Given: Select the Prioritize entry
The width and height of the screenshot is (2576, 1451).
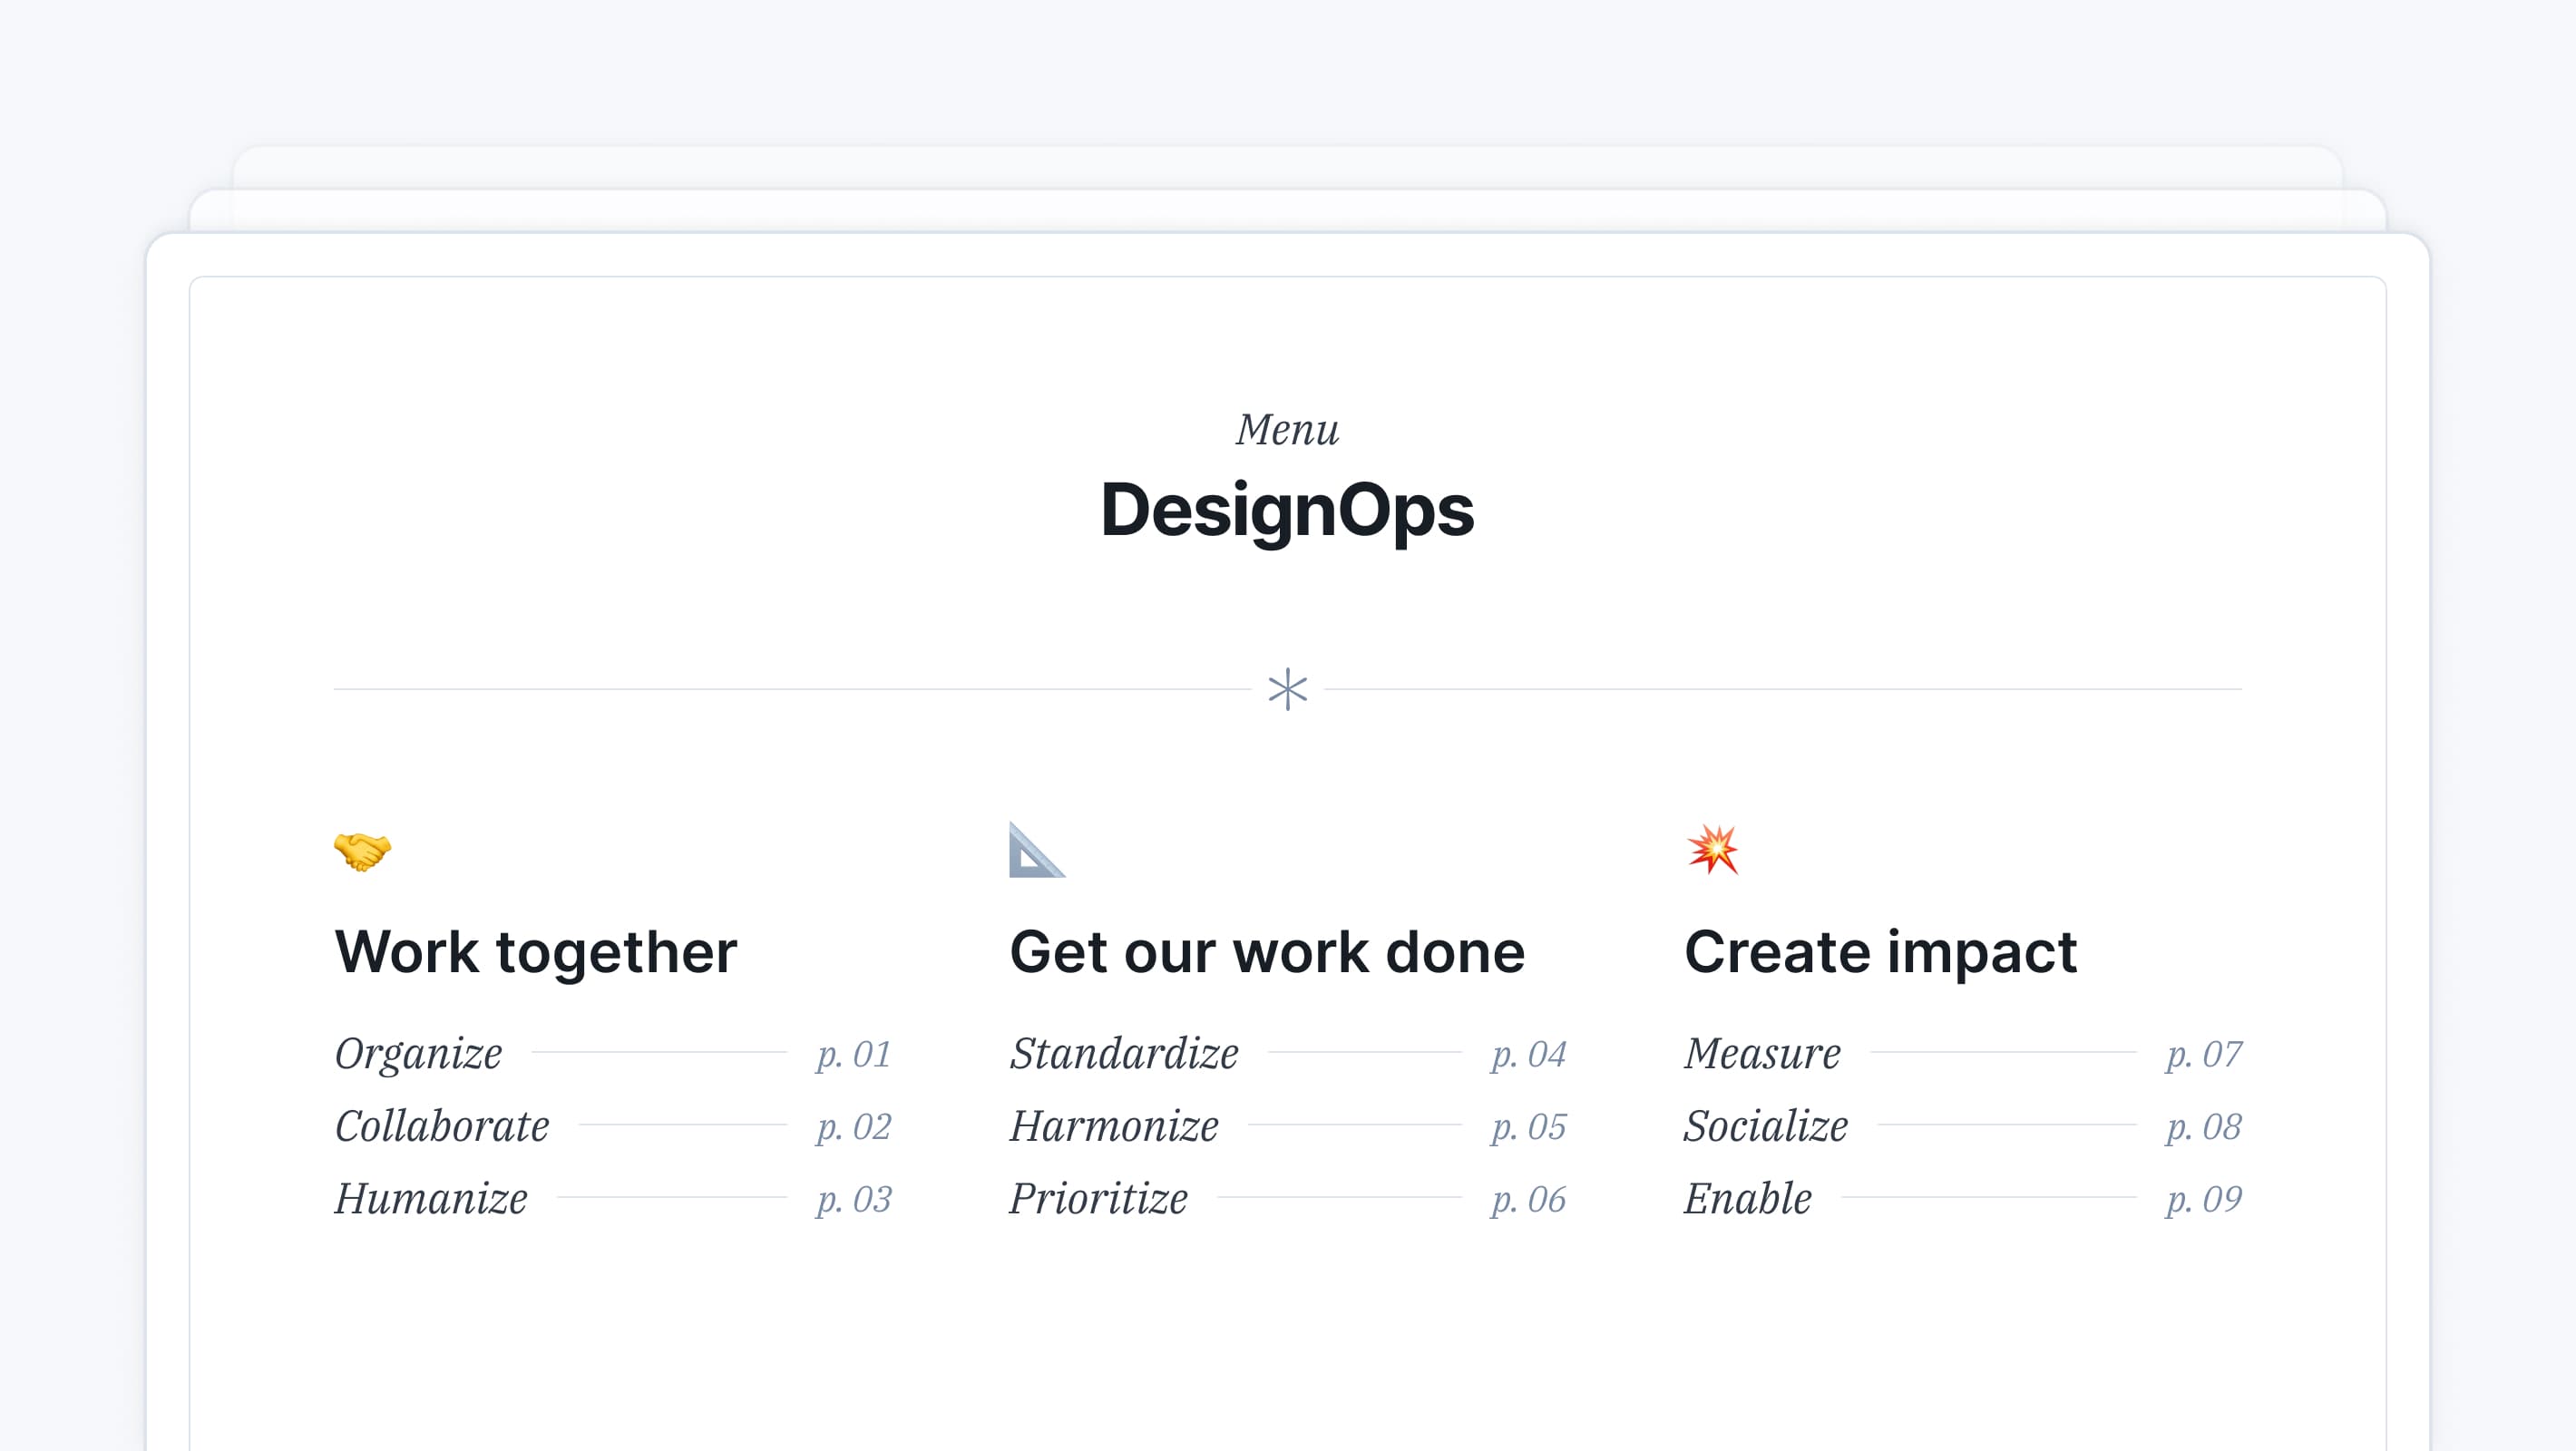Looking at the screenshot, I should [1098, 1199].
